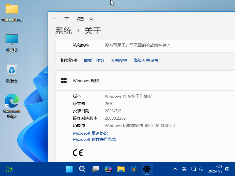This screenshot has width=235, height=176.
Task: Select the 此电脑 desktop icon
Action: click(x=12, y=43)
